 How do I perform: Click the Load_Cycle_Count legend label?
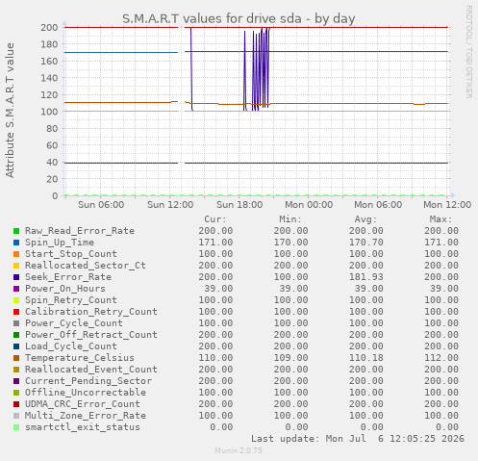[x=71, y=346]
